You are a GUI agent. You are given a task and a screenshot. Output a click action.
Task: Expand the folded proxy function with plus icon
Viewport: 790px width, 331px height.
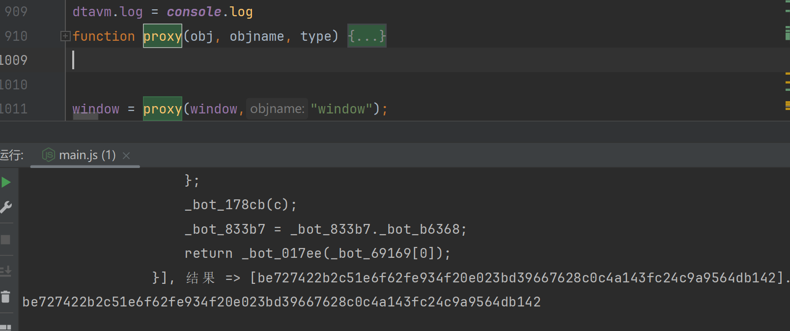(x=65, y=36)
